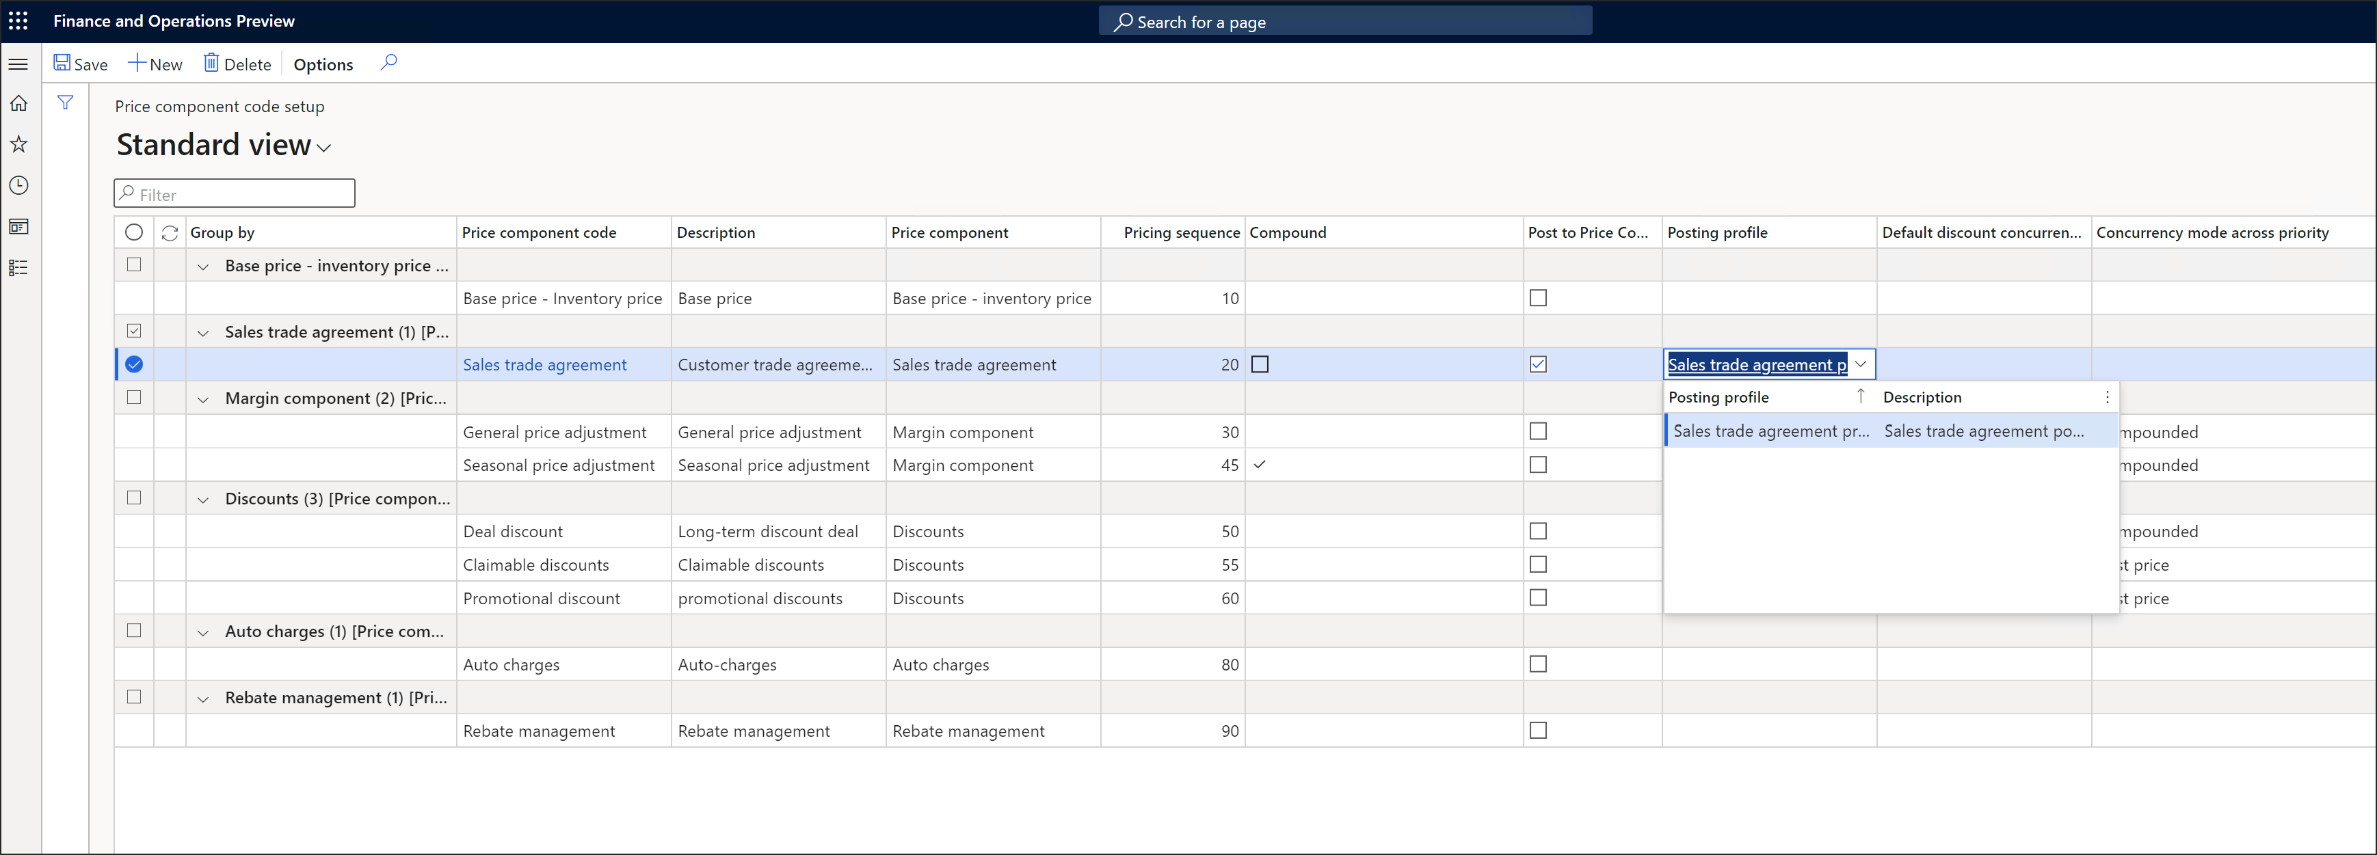Save the price component code setup
Screen dimensions: 2377x855
click(x=80, y=64)
